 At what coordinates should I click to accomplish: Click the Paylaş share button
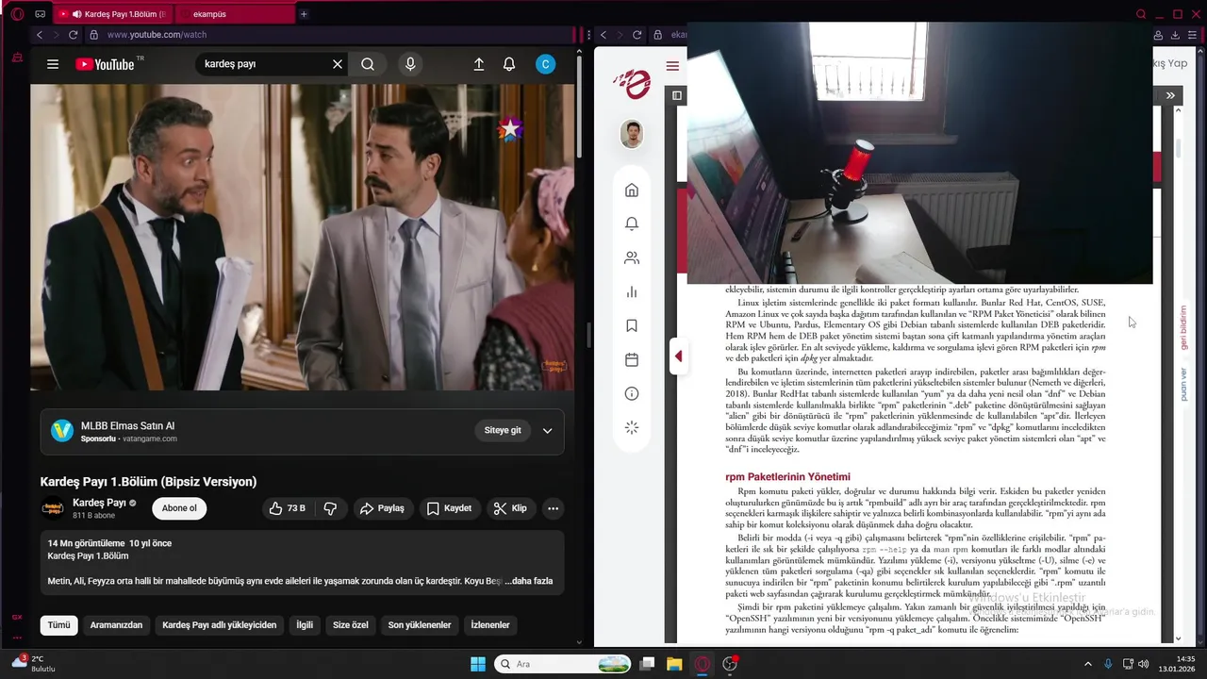coord(382,508)
